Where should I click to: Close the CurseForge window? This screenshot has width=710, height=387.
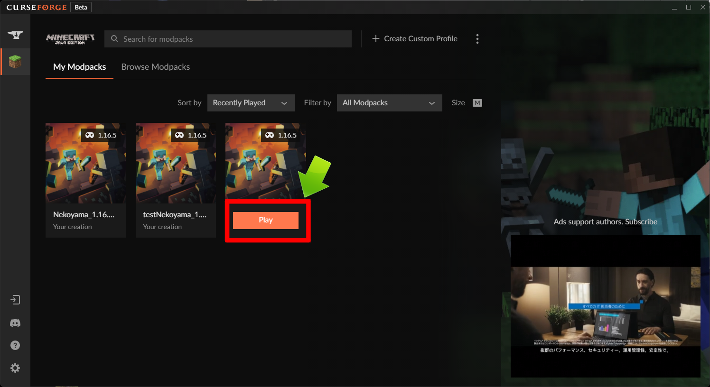703,7
